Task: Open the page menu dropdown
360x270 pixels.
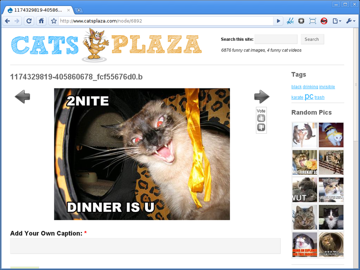Action: [337, 21]
